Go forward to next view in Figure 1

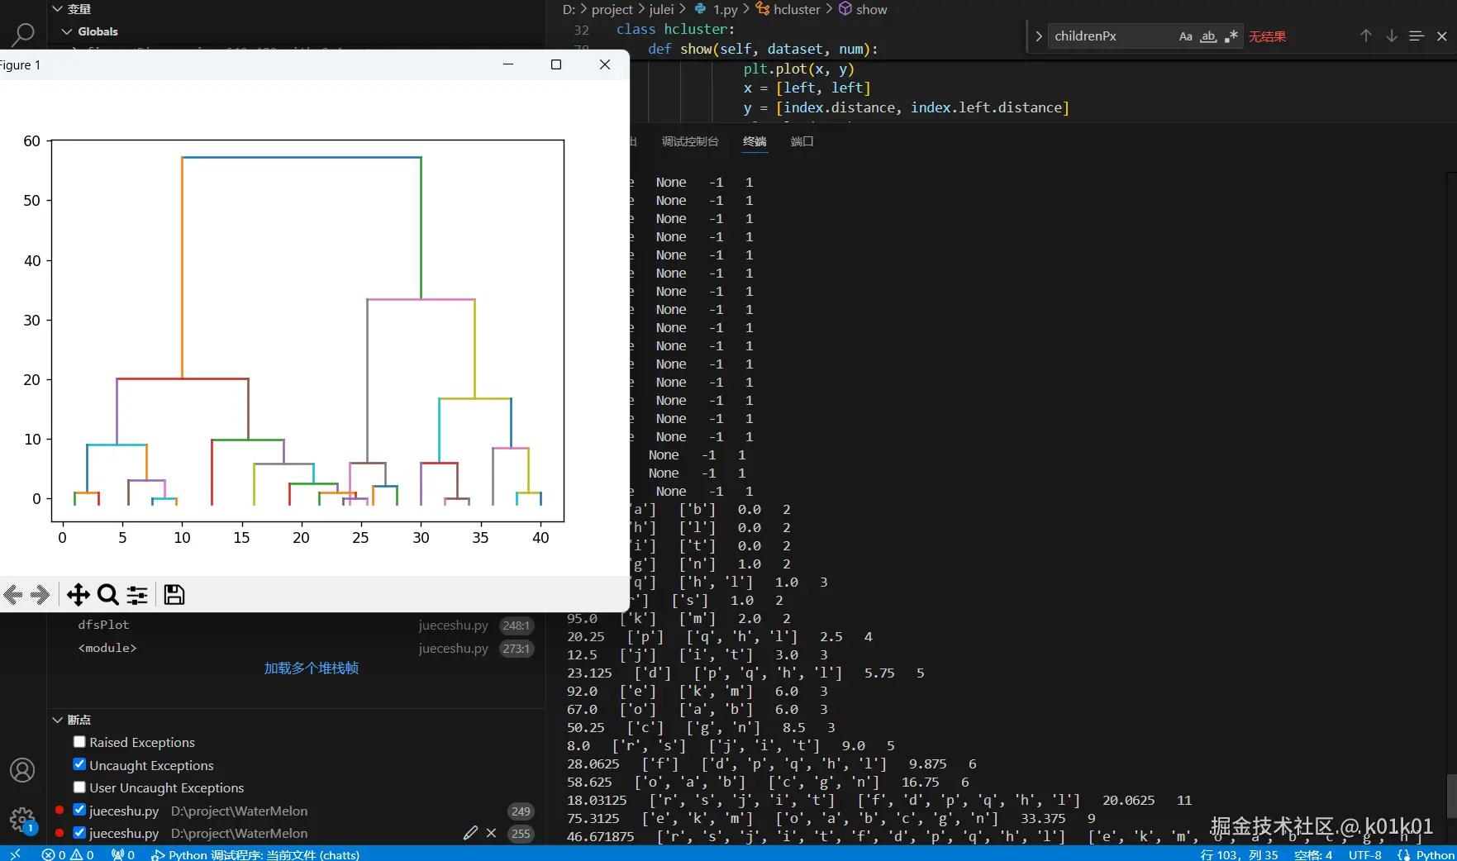point(40,595)
